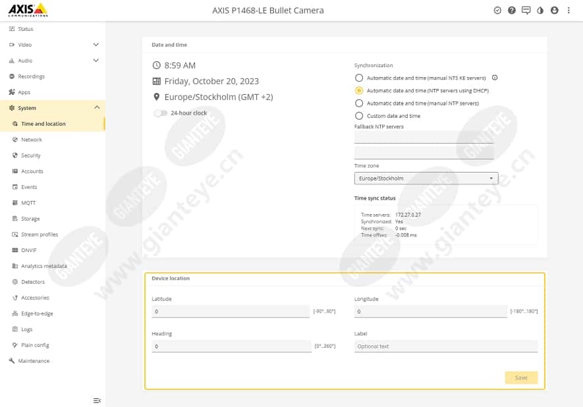This screenshot has height=407, width=583.
Task: Click the Audio icon in sidebar
Action: pos(12,61)
